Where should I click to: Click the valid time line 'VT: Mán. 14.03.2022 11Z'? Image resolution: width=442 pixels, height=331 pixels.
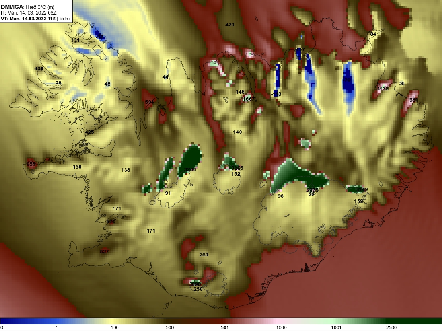point(28,19)
